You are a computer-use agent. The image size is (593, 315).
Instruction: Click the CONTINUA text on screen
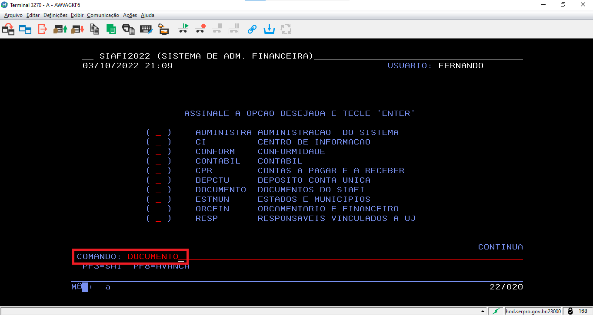tap(500, 247)
